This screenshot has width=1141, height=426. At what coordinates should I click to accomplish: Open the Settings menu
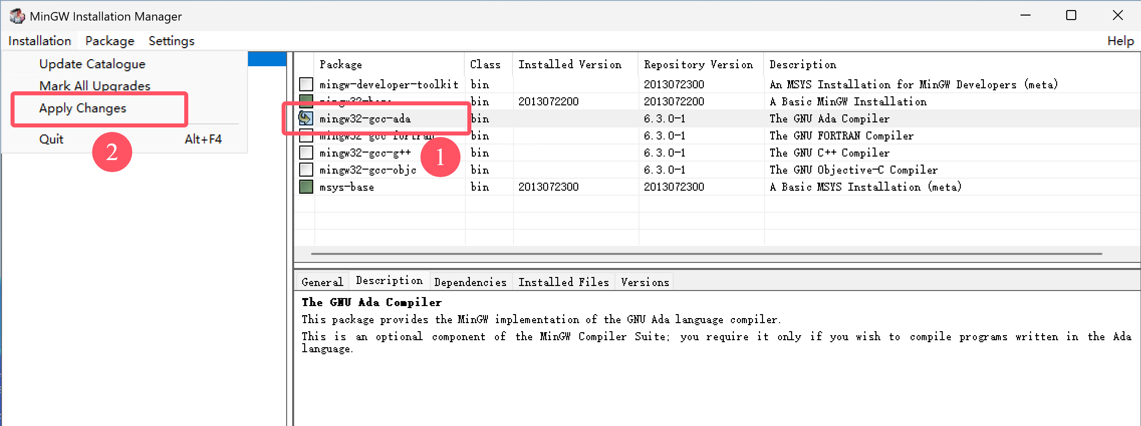pos(171,41)
